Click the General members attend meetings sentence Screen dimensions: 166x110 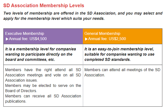click(122, 72)
